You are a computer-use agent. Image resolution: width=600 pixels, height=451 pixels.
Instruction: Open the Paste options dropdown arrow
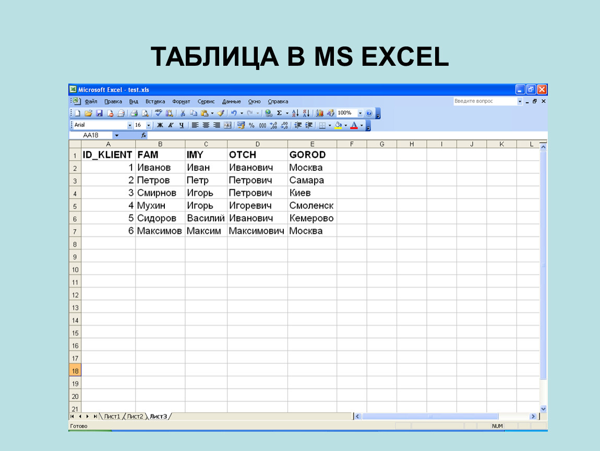tap(212, 113)
